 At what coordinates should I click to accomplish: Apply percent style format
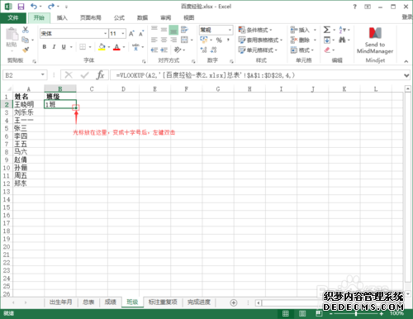219,40
